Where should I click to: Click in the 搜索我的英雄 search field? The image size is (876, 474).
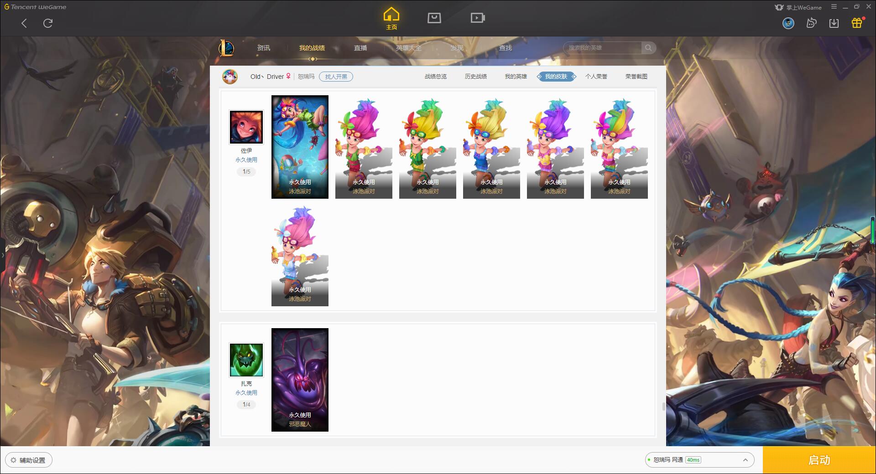point(602,48)
